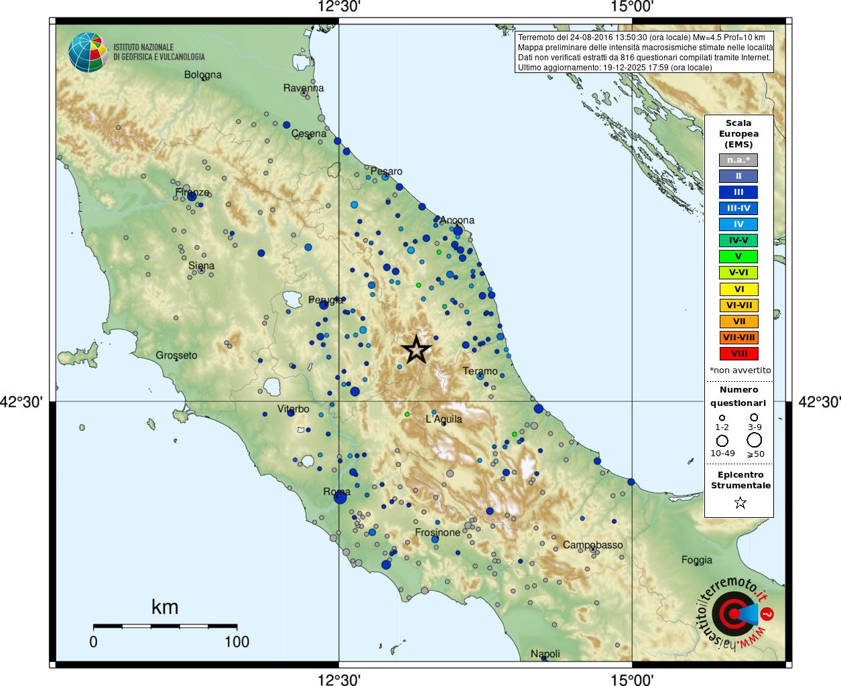The image size is (841, 686).
Task: Click the Cesena city label
Action: point(309,133)
